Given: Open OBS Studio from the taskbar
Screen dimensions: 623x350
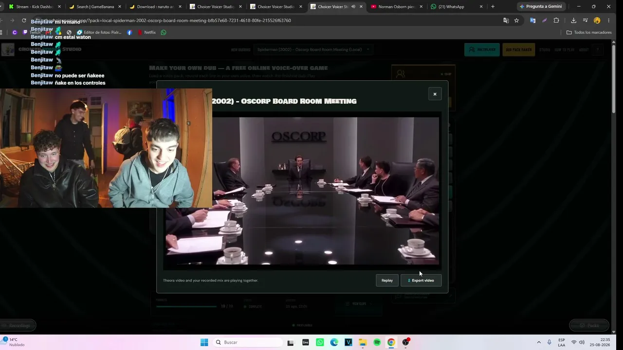Looking at the screenshot, I should (x=405, y=342).
